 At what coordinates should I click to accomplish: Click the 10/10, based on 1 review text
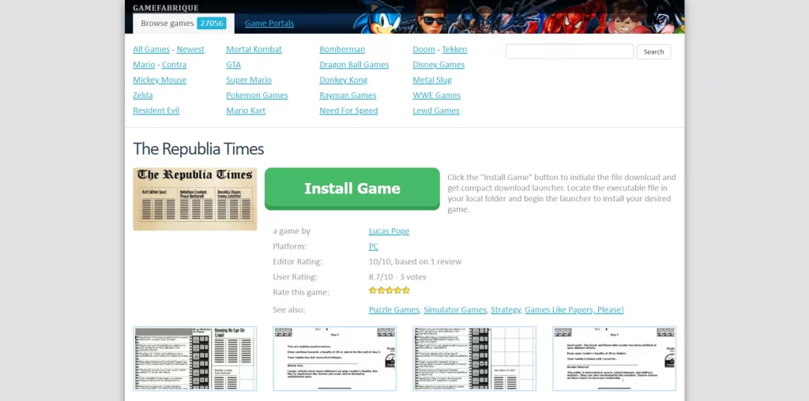tap(416, 262)
